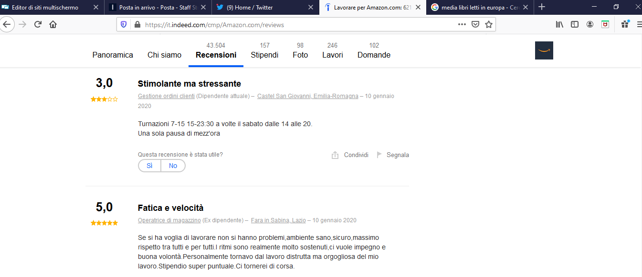Click the Segnala text link

398,155
